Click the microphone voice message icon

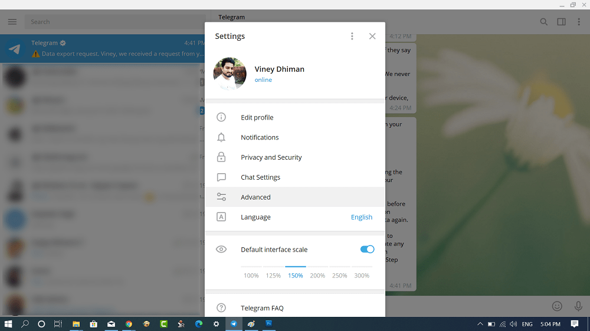[x=578, y=306]
